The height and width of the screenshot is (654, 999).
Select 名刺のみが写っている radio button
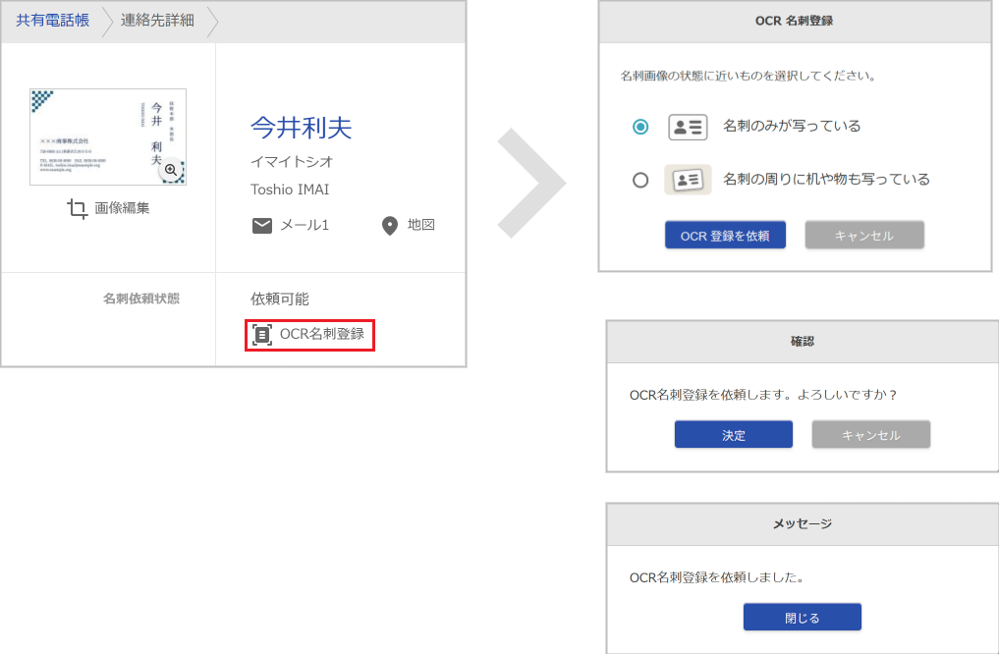[x=640, y=127]
